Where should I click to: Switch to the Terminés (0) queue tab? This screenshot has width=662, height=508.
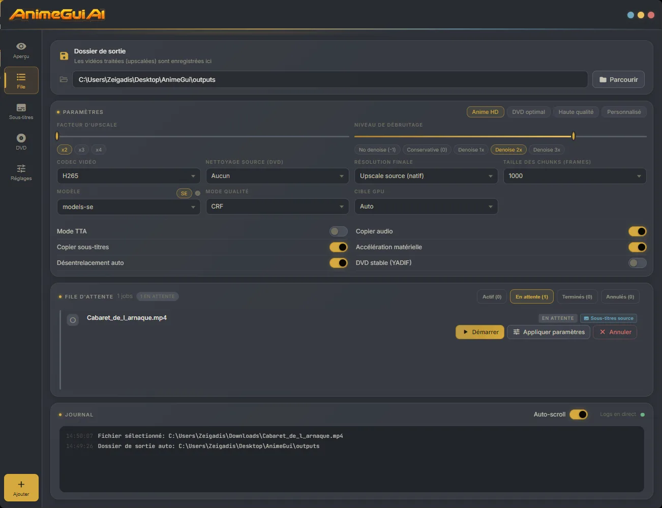pos(577,297)
